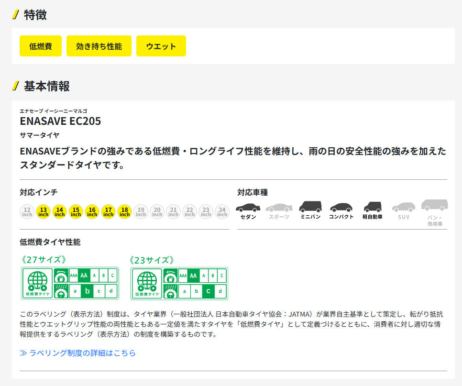Select the 23 inch size badge
This screenshot has width=462, height=386.
coord(206,211)
